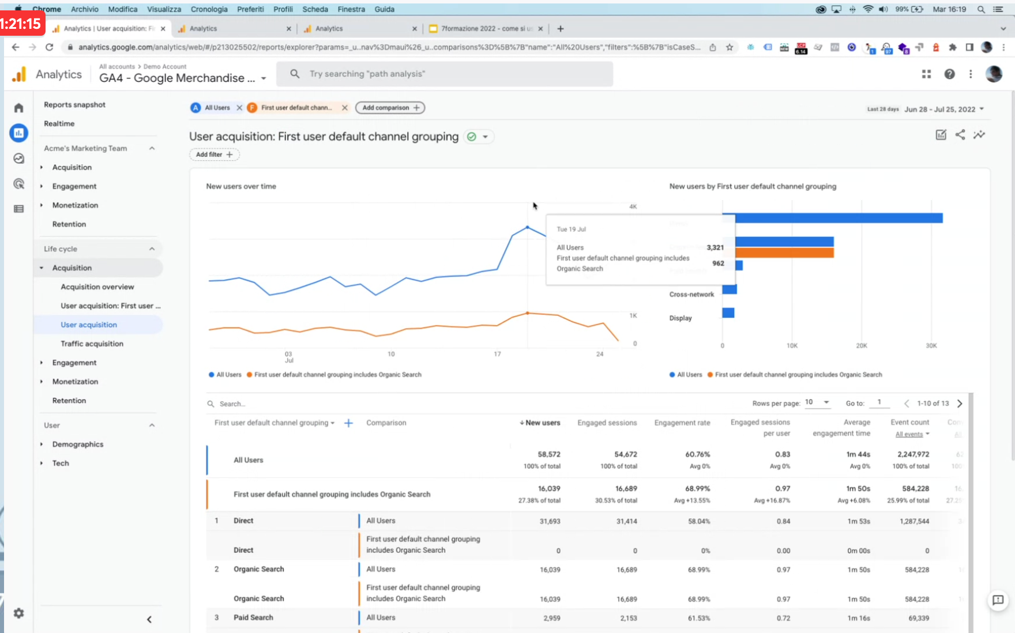The image size is (1015, 633).
Task: Open Retention under Life cycle
Action: tap(69, 400)
